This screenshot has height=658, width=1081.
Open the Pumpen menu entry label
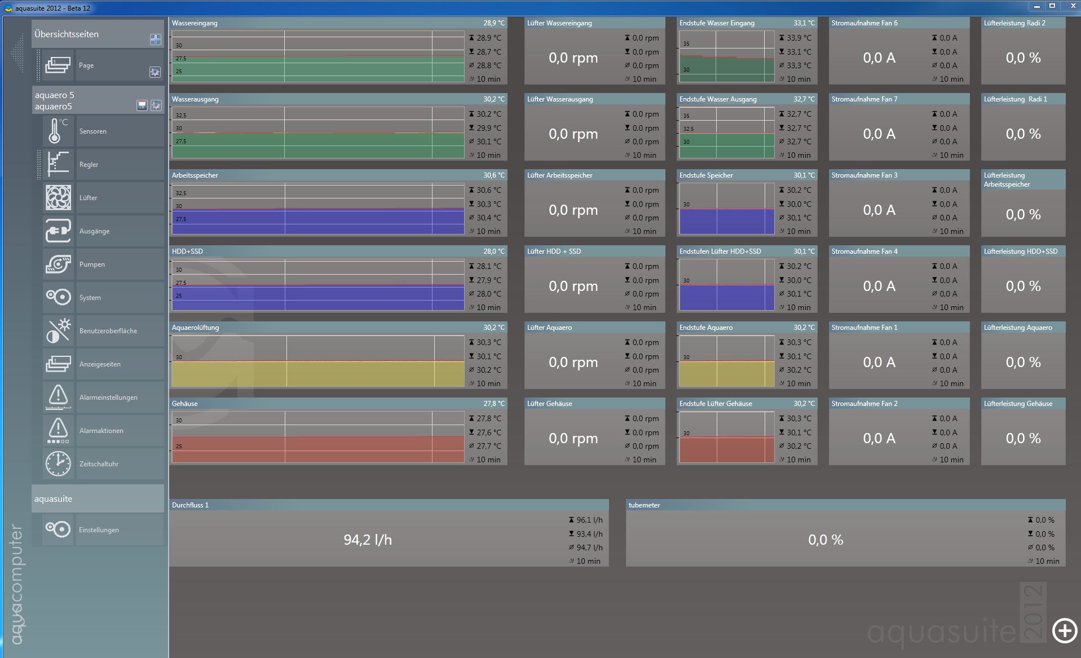[92, 264]
